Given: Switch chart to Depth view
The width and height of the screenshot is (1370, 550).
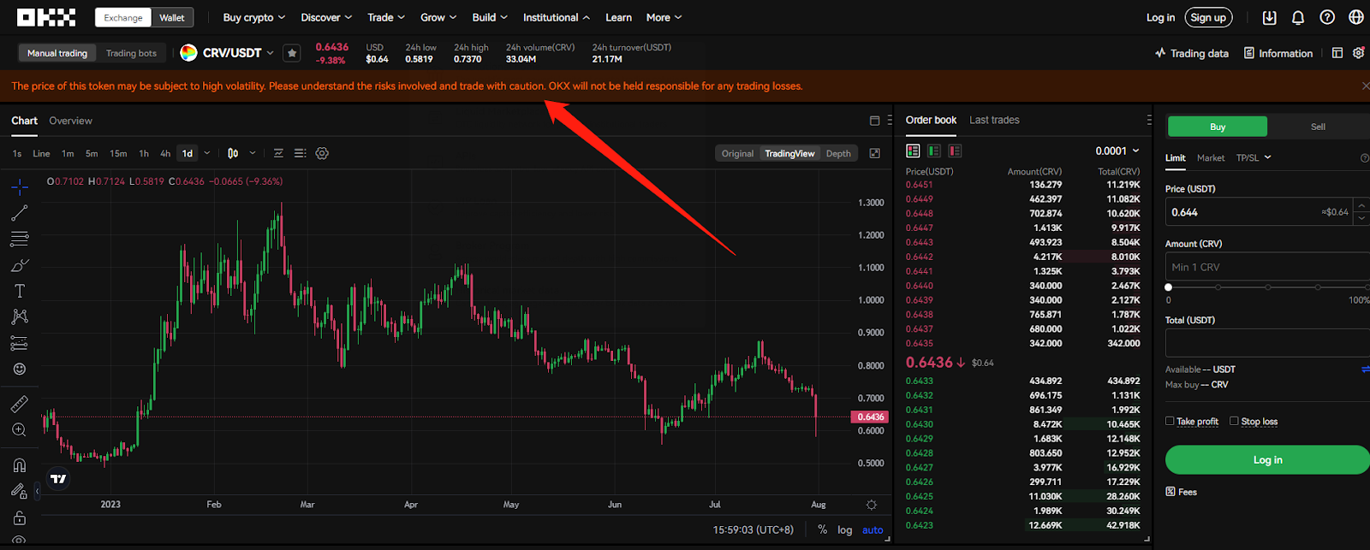Looking at the screenshot, I should pos(838,153).
